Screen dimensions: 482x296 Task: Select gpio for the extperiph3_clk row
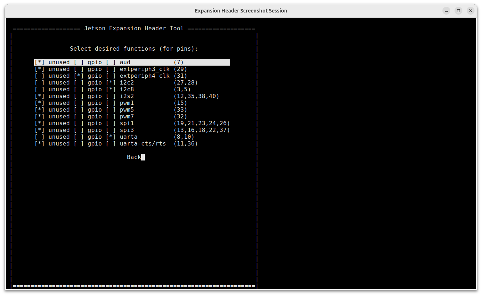click(79, 69)
